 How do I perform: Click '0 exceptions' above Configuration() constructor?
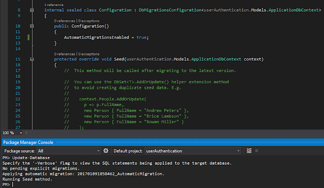coord(89,21)
